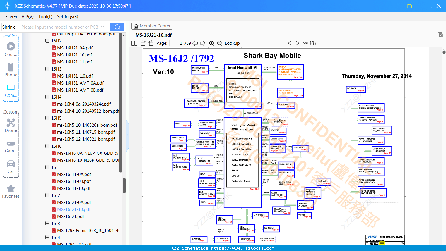Open the File(F) menu
Screen dimensions: 446x251
click(11, 17)
